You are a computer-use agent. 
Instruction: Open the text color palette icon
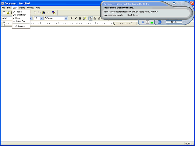point(85,18)
